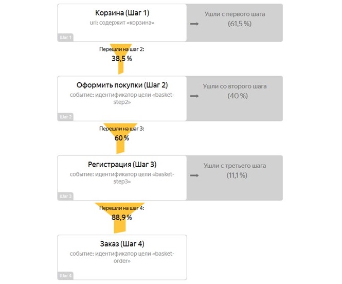This screenshot has width=342, height=284.
Task: Click the yellow funnel showing 60 %
Action: (x=120, y=138)
